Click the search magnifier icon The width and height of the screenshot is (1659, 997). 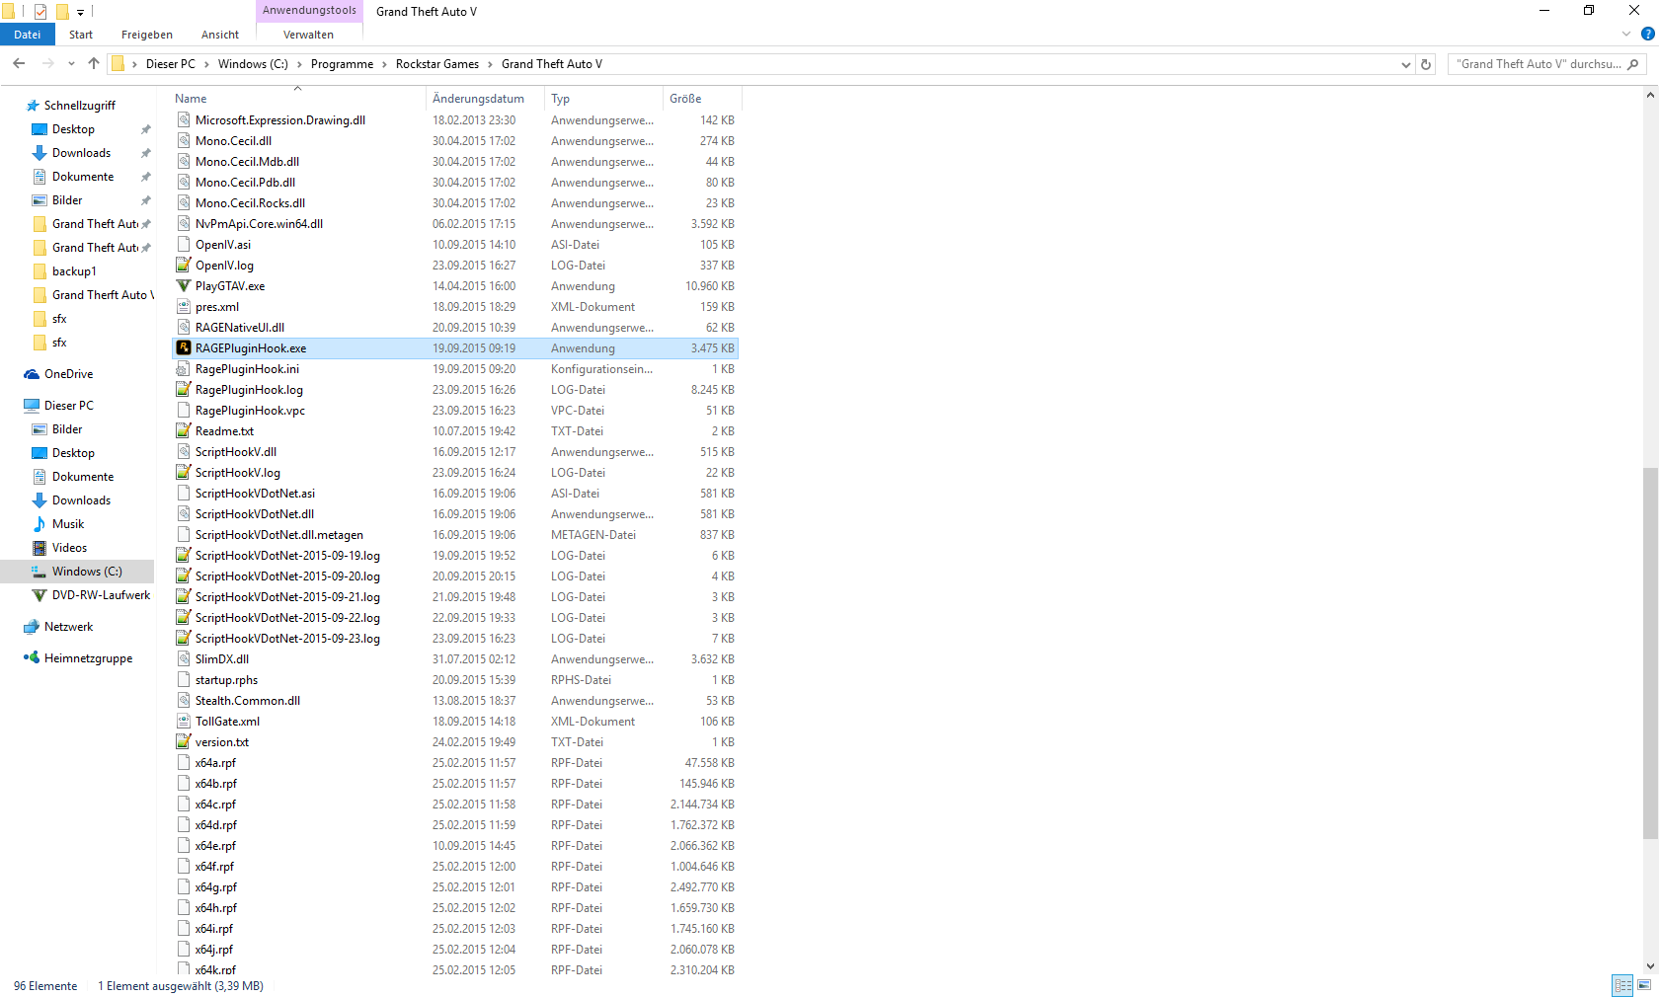tap(1632, 64)
